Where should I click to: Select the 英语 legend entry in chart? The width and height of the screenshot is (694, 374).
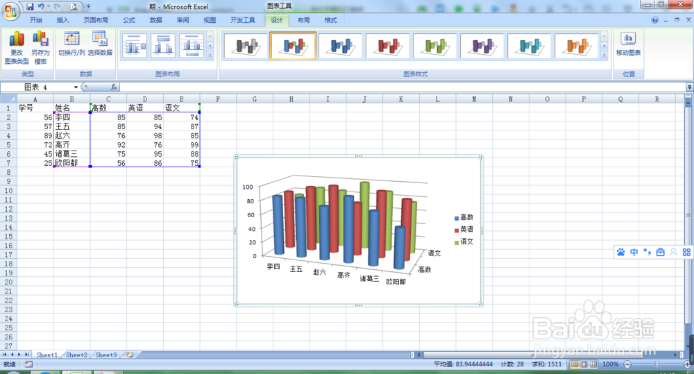[464, 229]
